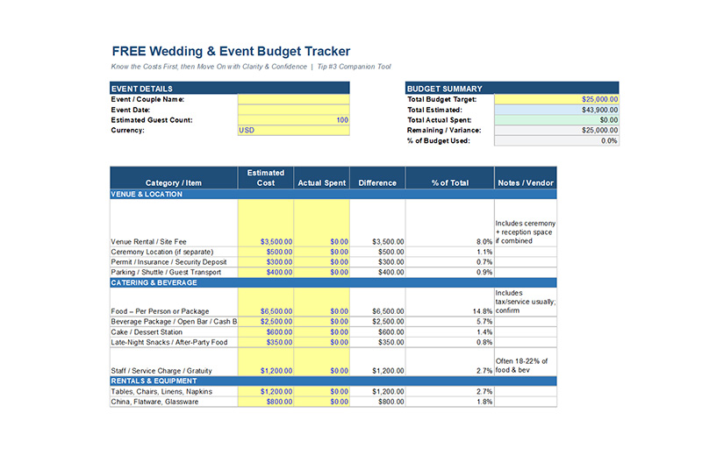The width and height of the screenshot is (702, 456).
Task: Select Tables, Chairs actual spent $0.00 cell
Action: point(322,392)
